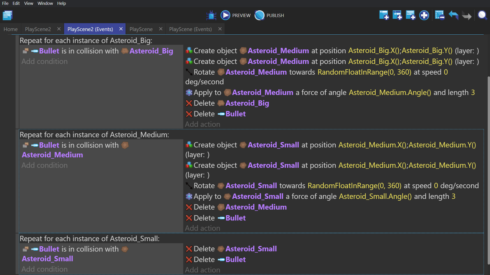Switch to the PlayScene (Events) tab

pos(190,29)
